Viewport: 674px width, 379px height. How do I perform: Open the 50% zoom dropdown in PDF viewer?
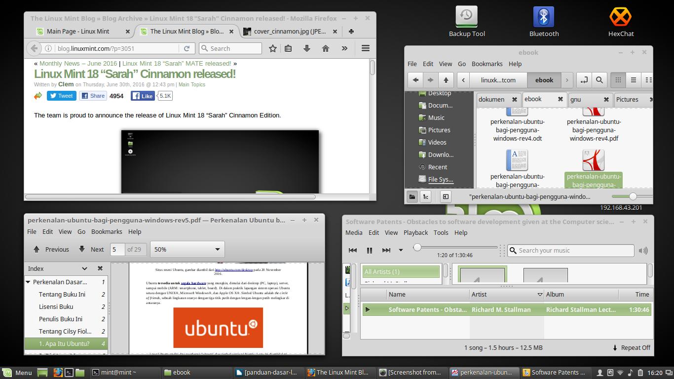tap(187, 249)
